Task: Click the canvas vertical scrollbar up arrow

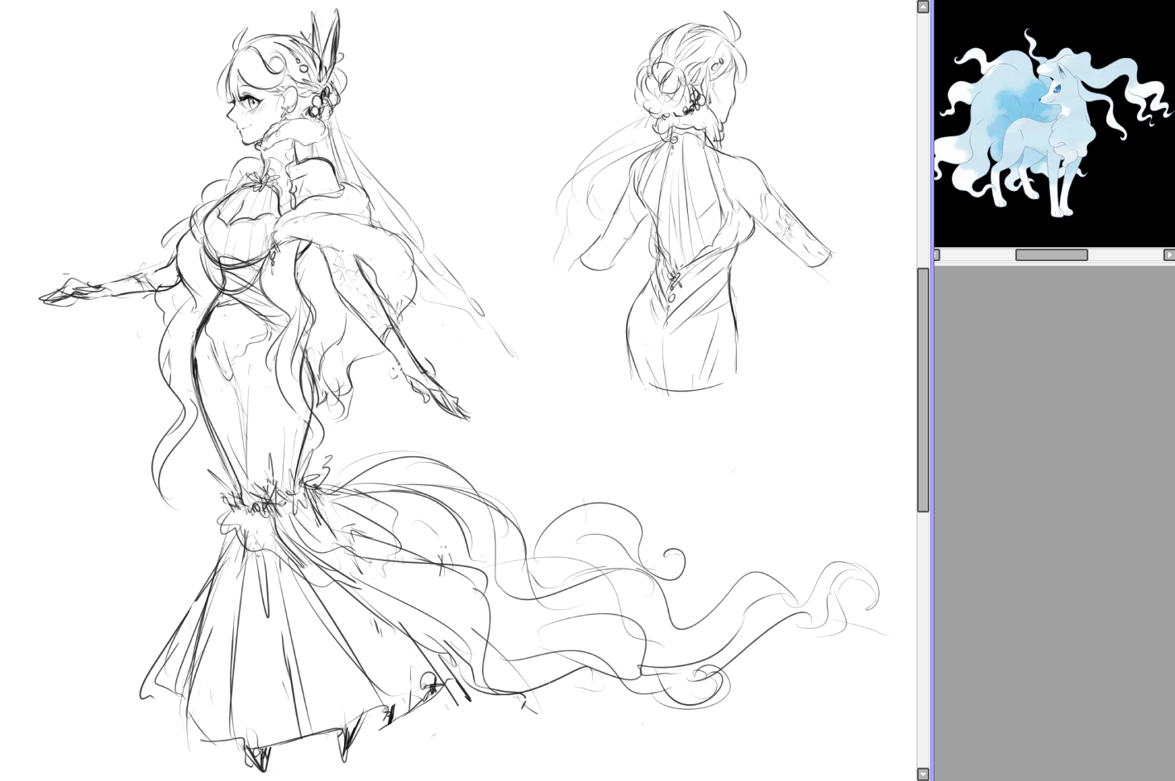Action: (923, 7)
